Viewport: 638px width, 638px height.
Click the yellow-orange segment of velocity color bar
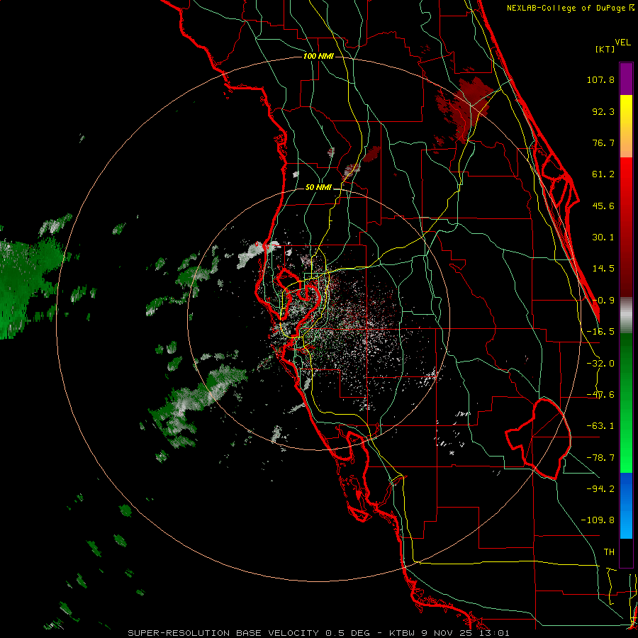[x=626, y=126]
